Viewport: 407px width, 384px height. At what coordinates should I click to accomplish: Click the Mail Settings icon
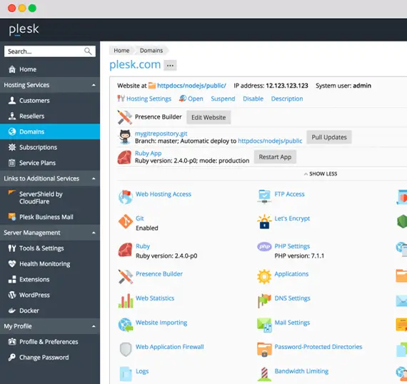[x=264, y=325]
